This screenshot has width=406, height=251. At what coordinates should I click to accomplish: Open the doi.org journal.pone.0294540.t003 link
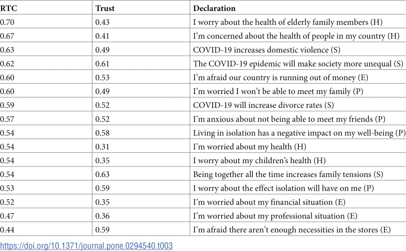tap(86, 245)
